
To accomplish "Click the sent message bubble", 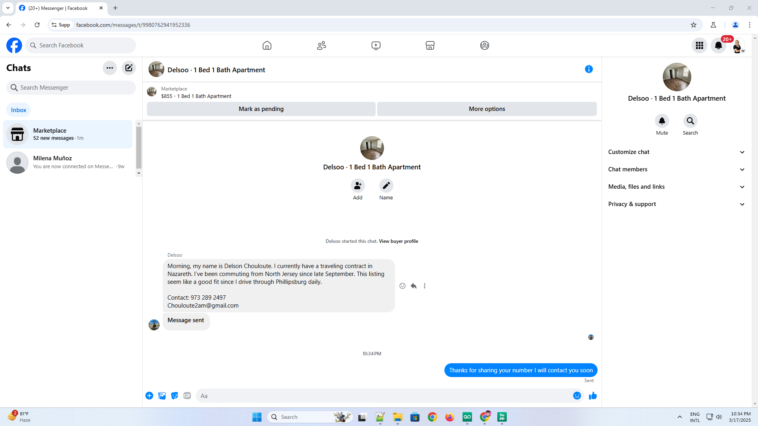I will tap(521, 370).
